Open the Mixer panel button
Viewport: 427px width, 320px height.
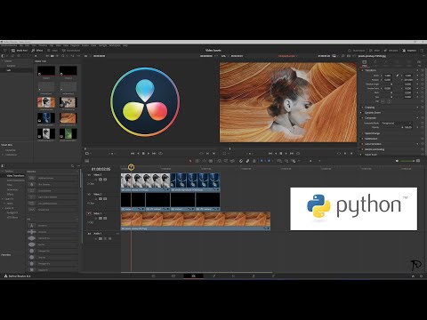pyautogui.click(x=375, y=51)
